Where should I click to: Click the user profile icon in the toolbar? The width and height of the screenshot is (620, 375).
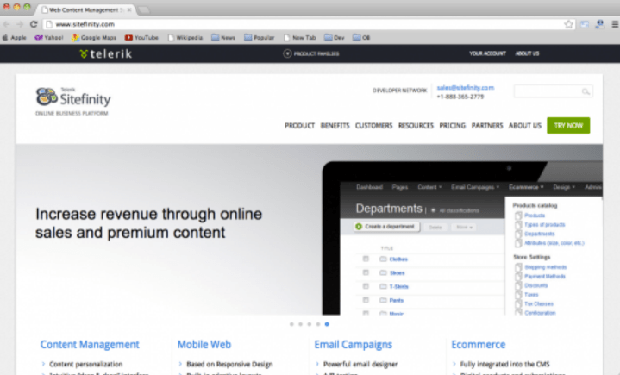click(x=600, y=24)
